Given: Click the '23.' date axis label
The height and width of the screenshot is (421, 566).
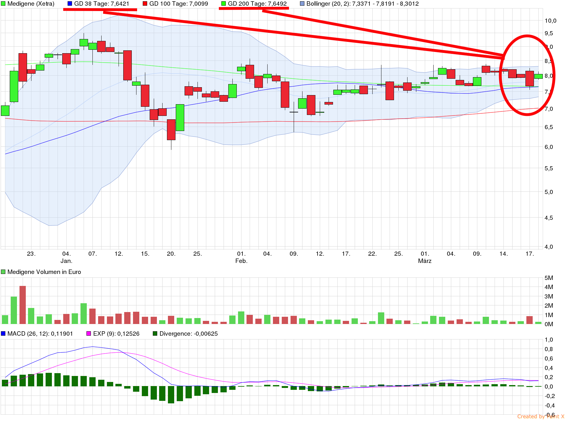Looking at the screenshot, I should click(x=31, y=254).
